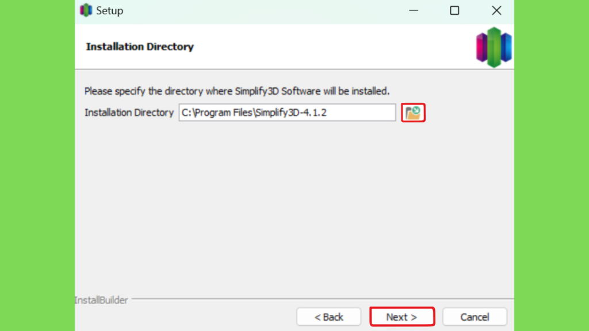The height and width of the screenshot is (331, 589).
Task: Click the 'Please specify the directory' instruction text
Action: pyautogui.click(x=236, y=91)
